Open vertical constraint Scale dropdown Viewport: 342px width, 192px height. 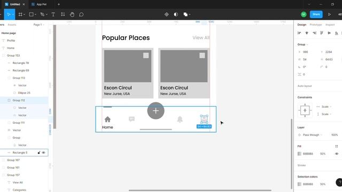pos(327,114)
